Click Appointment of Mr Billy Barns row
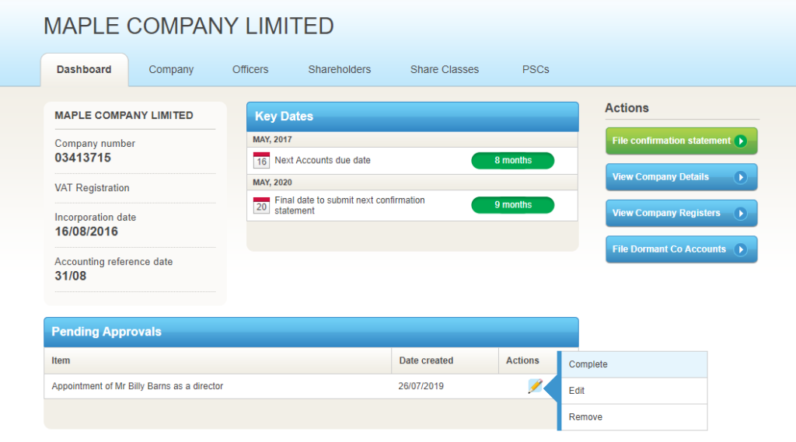 click(x=138, y=386)
